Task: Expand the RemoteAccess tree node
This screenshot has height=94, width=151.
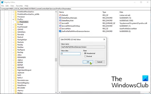Action: tap(13, 80)
